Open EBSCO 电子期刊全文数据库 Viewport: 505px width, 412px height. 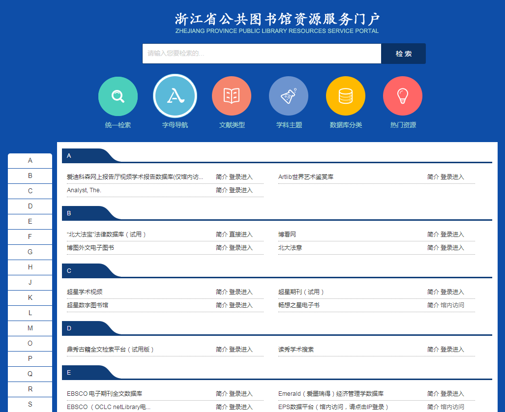[x=104, y=394]
